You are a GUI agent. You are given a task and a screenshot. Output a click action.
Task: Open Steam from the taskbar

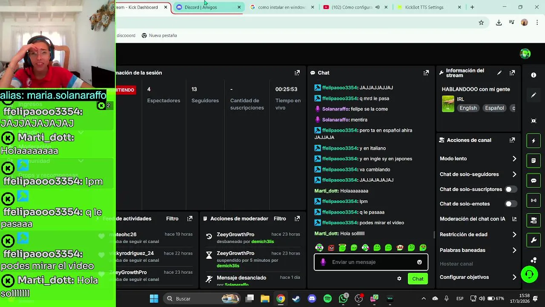click(x=296, y=298)
